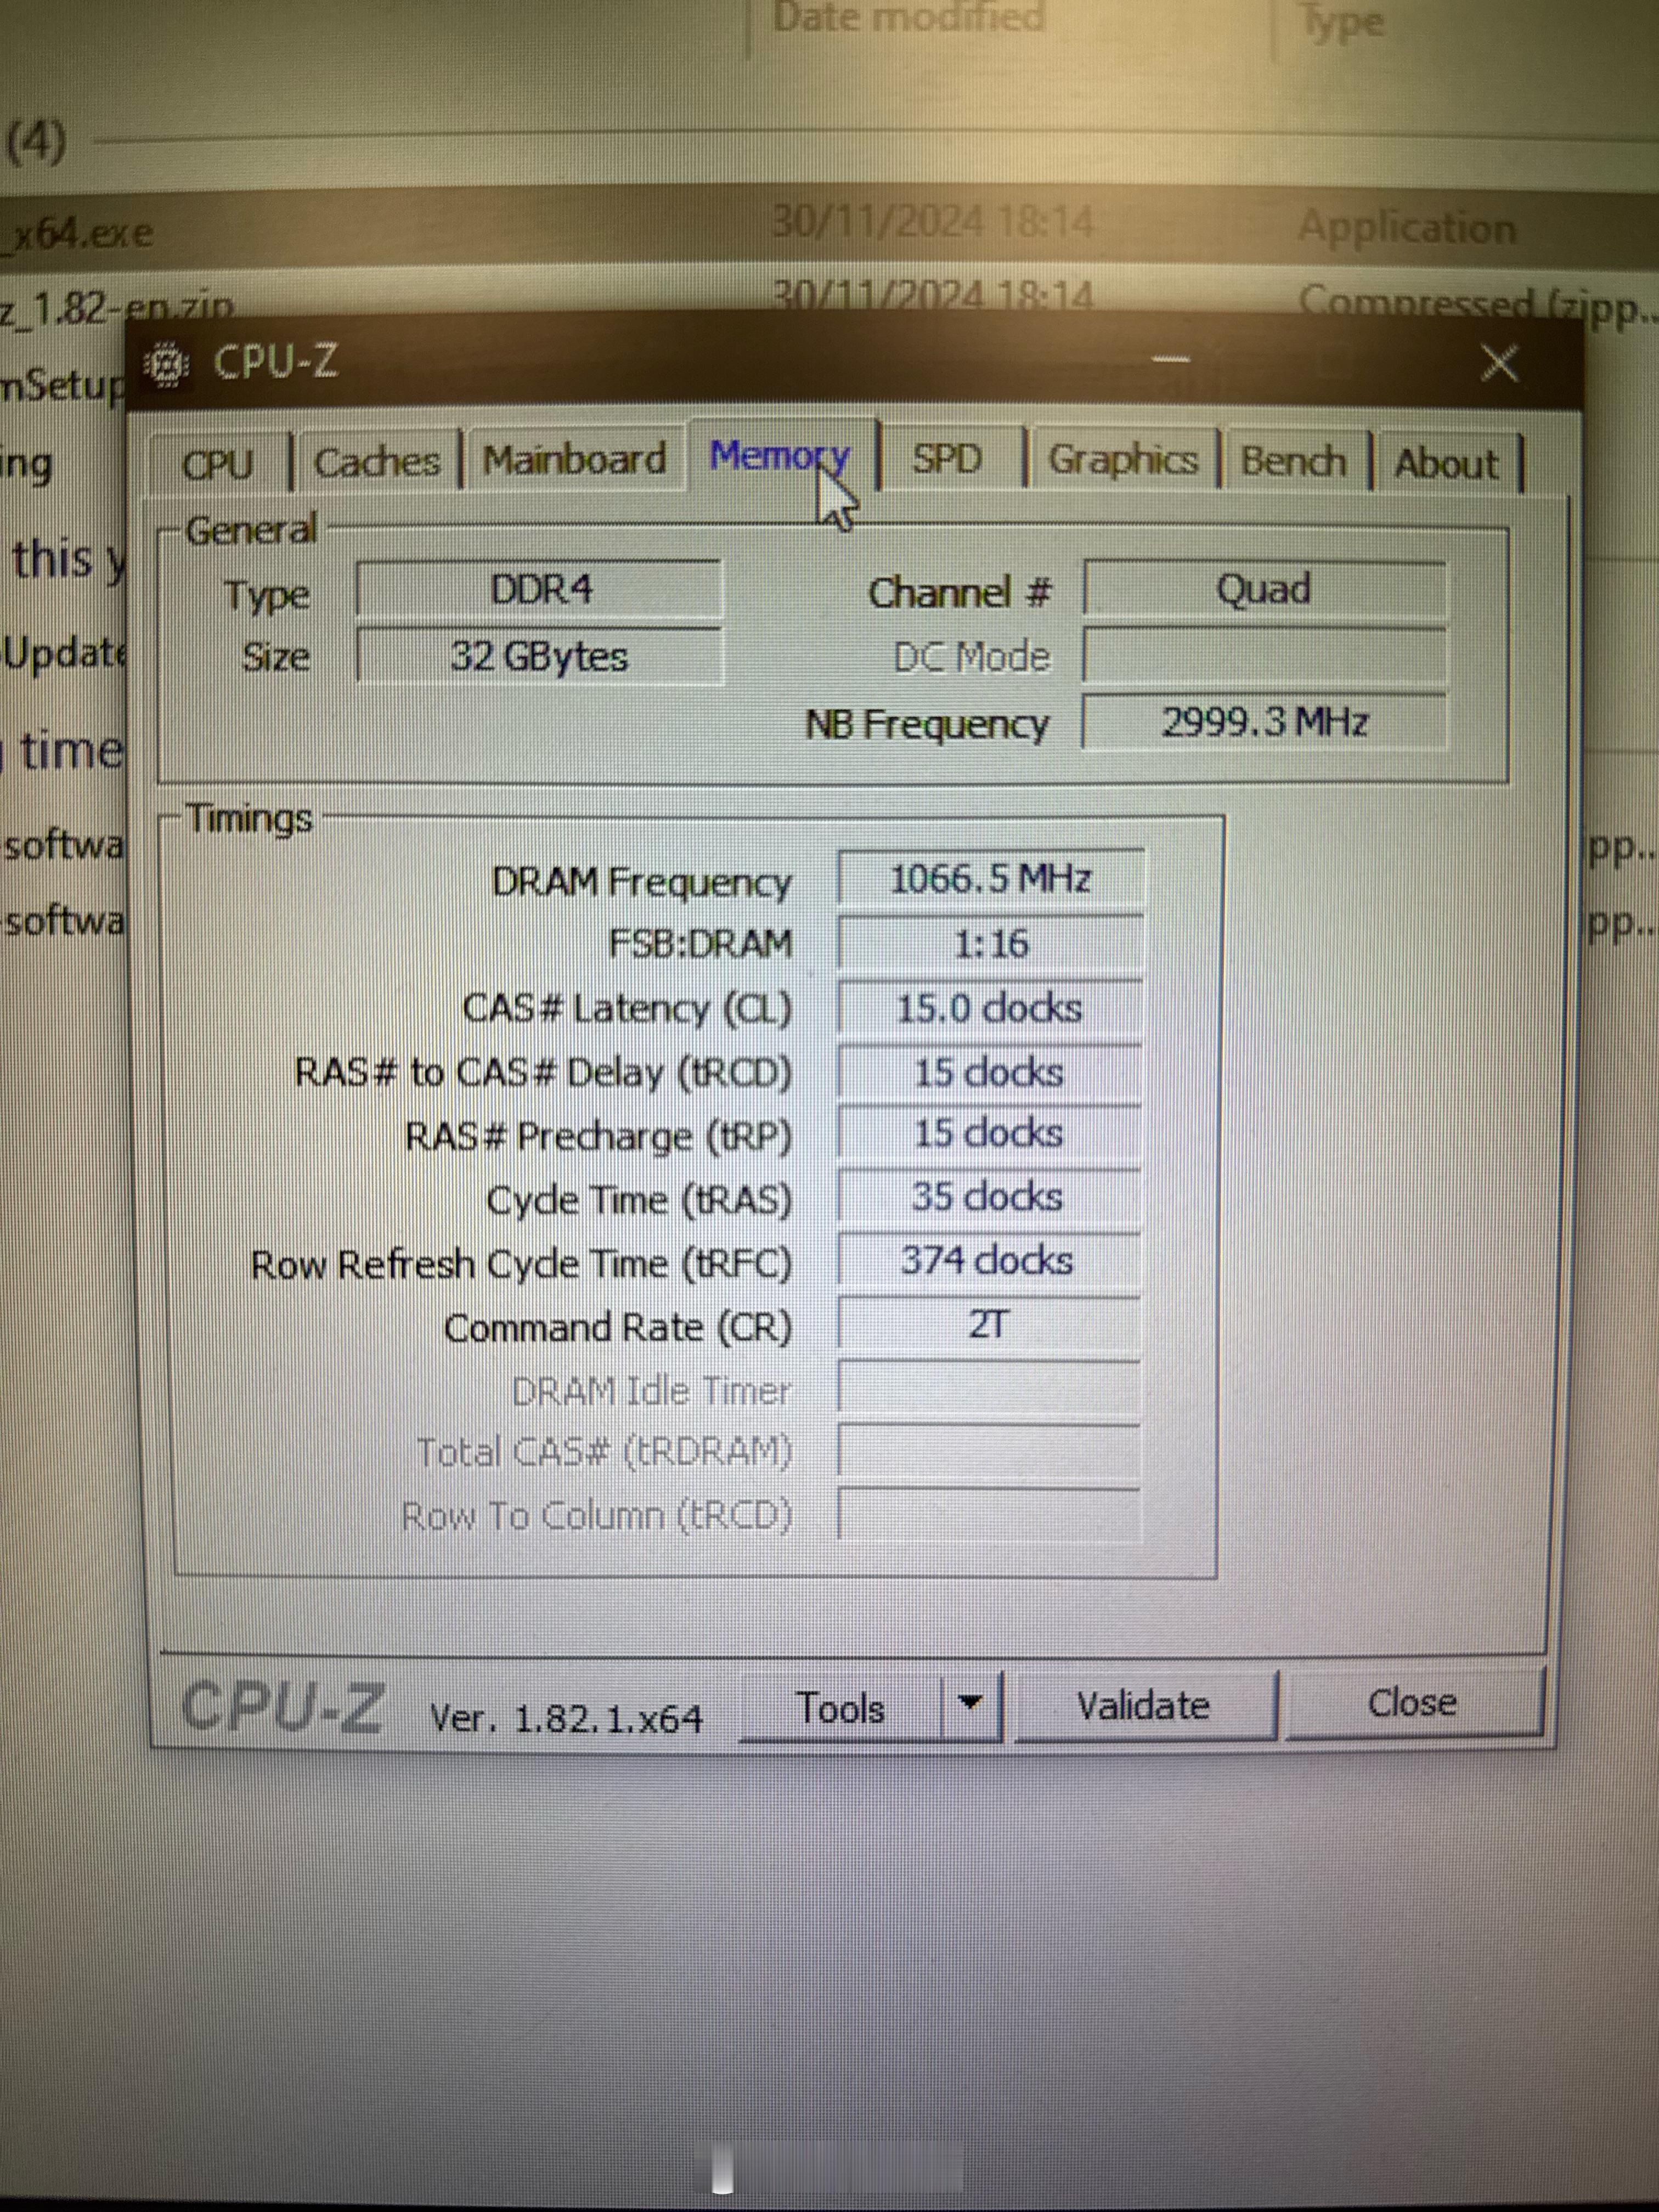This screenshot has width=1659, height=2212.
Task: Open the CPU tab
Action: click(218, 464)
